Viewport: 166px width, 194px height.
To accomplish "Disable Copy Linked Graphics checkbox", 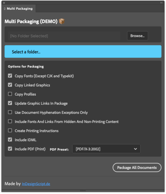I will pyautogui.click(x=10, y=85).
